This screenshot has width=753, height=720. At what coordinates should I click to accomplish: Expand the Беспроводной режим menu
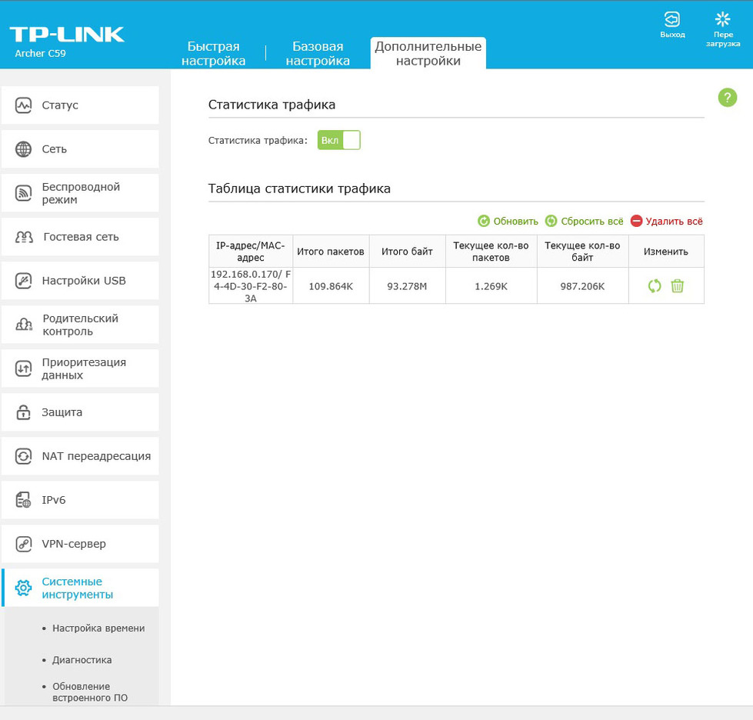80,193
